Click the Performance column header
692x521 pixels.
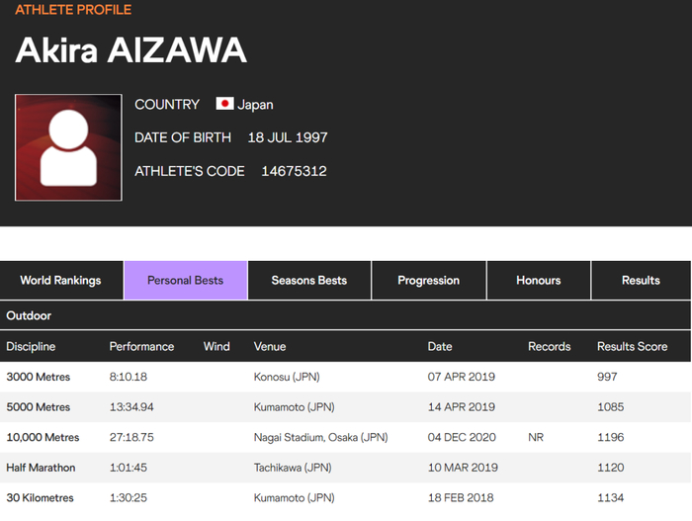pyautogui.click(x=141, y=347)
